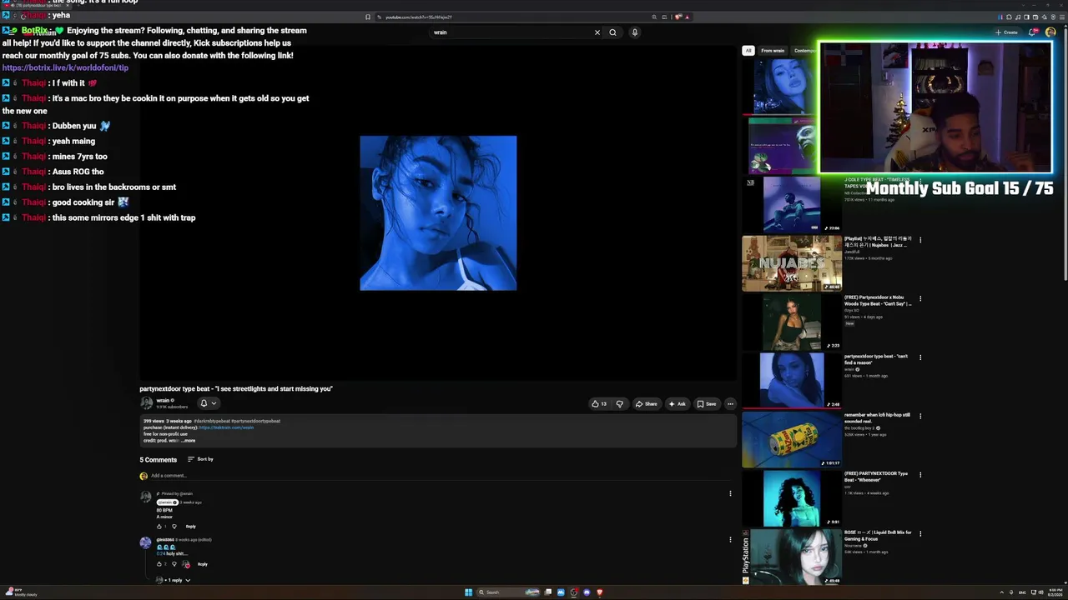1068x600 pixels.
Task: Click the search magnifier button
Action: (612, 32)
